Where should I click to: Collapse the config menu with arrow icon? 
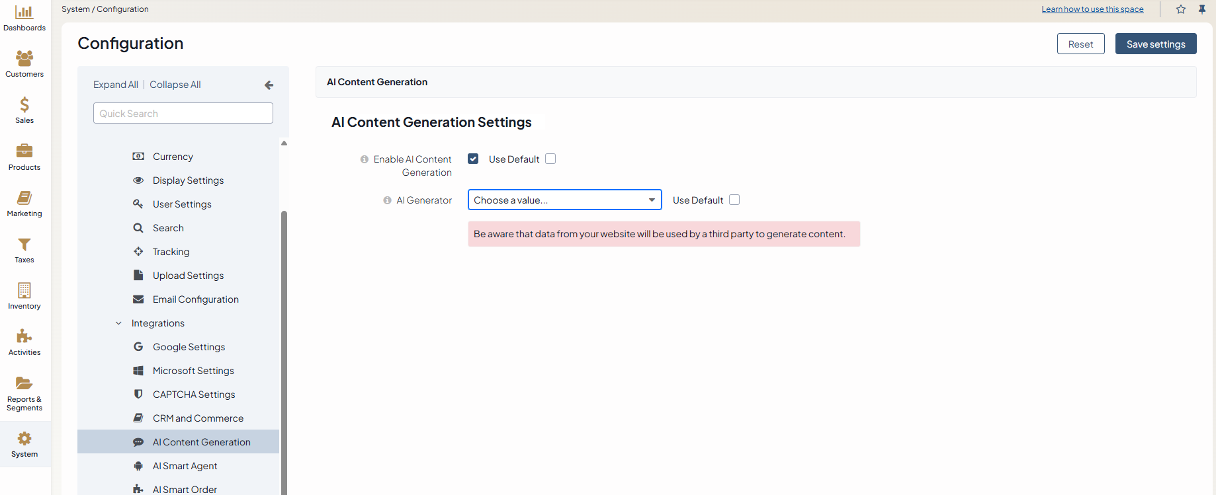coord(269,85)
